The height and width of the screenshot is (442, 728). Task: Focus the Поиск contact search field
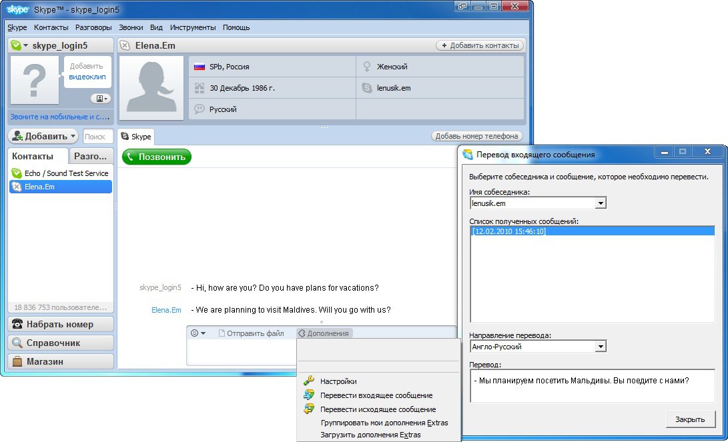[98, 137]
